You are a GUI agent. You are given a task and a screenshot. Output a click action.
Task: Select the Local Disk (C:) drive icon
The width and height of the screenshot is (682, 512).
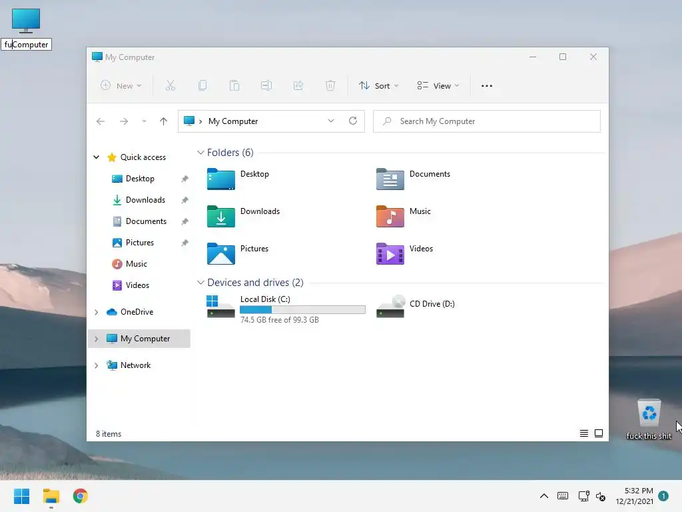pos(221,307)
